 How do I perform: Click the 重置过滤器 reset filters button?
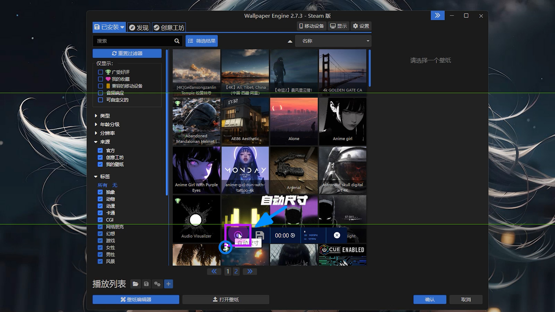pos(127,53)
